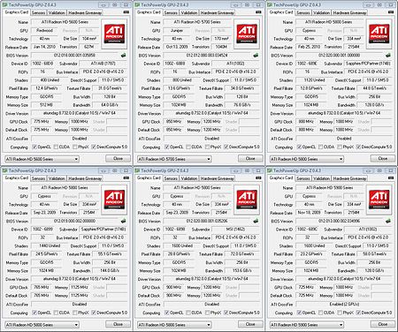Click the BIOS Version field in Juniper window

click(208, 56)
